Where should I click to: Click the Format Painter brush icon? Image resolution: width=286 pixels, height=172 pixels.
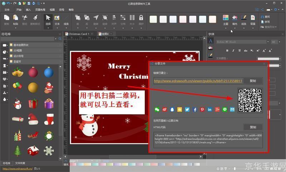35,17
